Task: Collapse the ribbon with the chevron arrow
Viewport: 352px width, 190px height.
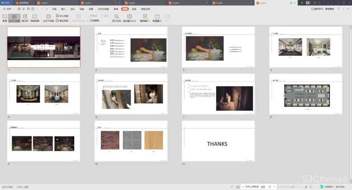Action: coord(348,9)
